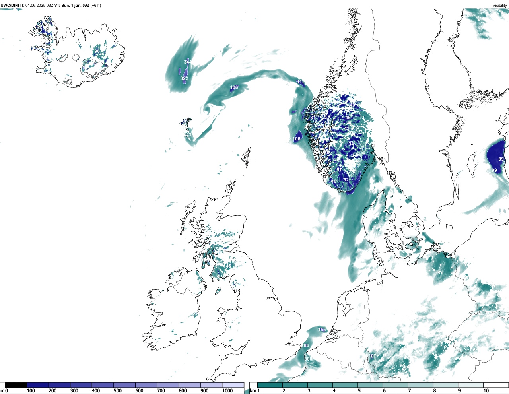Click the 100–200 m dark navy legend swatch
This screenshot has width=509, height=394.
(x=38, y=385)
